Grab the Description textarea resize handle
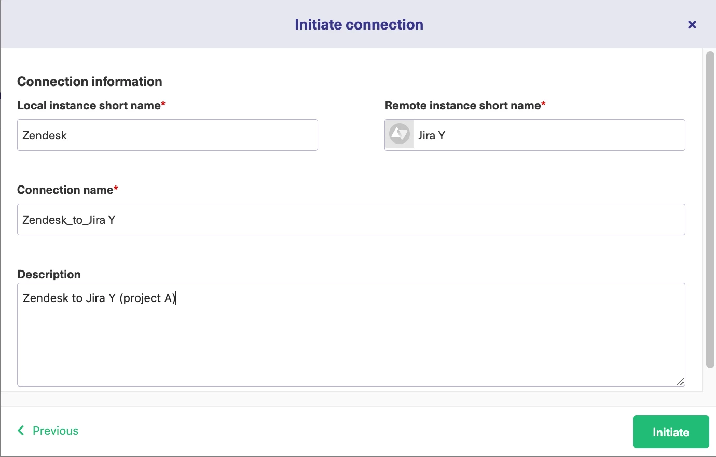Viewport: 716px width, 457px height. (680, 382)
